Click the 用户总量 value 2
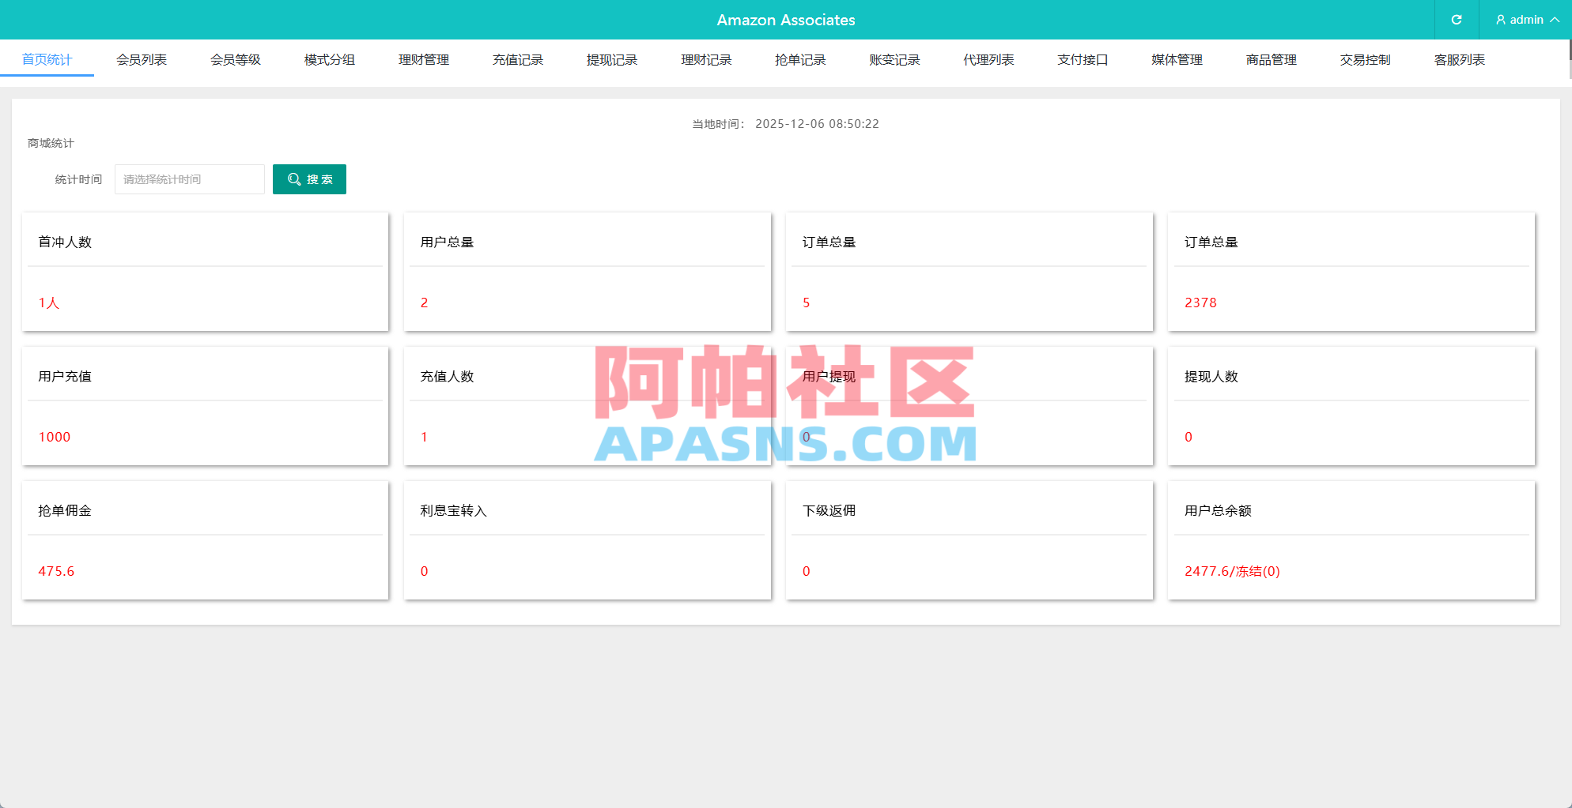This screenshot has width=1572, height=808. point(425,303)
